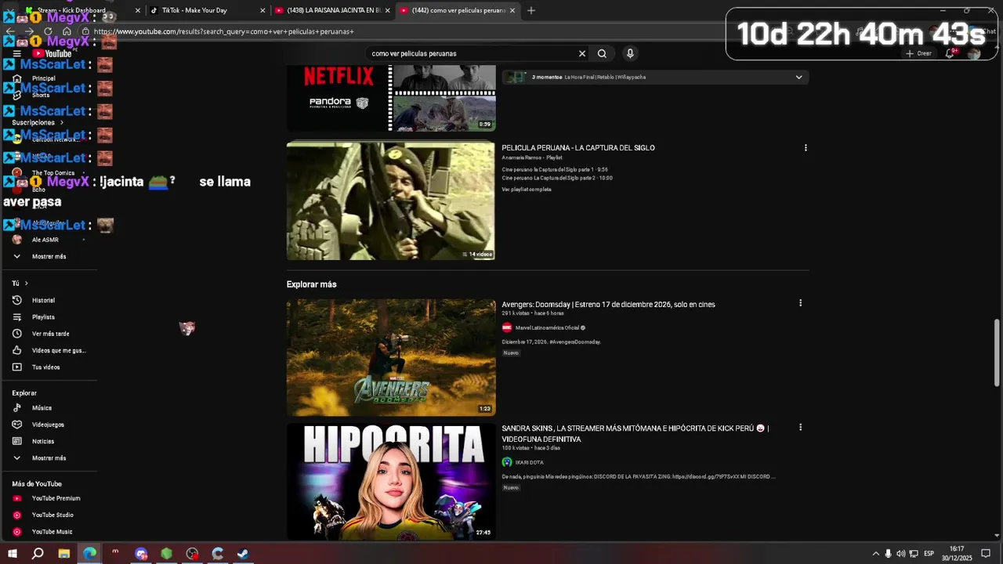
Task: Open YouTube notifications bell
Action: (x=950, y=53)
